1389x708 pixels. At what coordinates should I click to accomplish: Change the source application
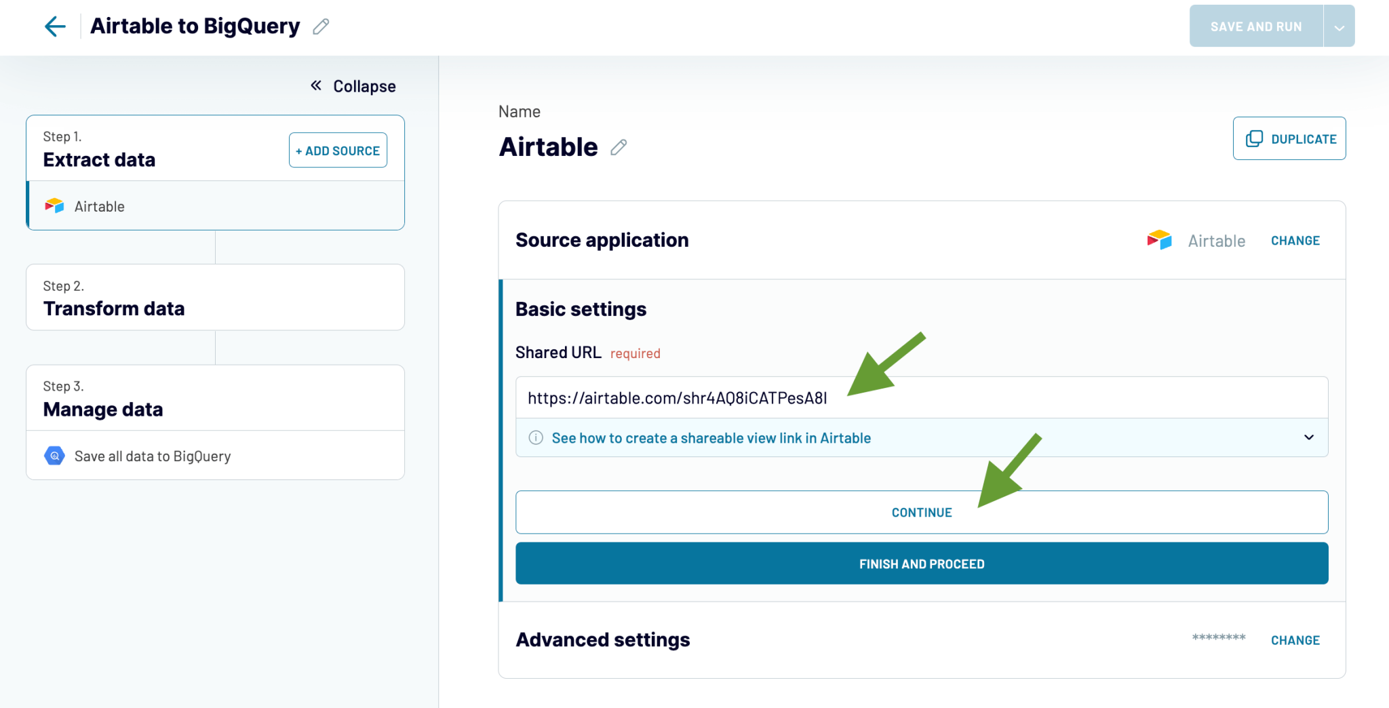pyautogui.click(x=1295, y=241)
